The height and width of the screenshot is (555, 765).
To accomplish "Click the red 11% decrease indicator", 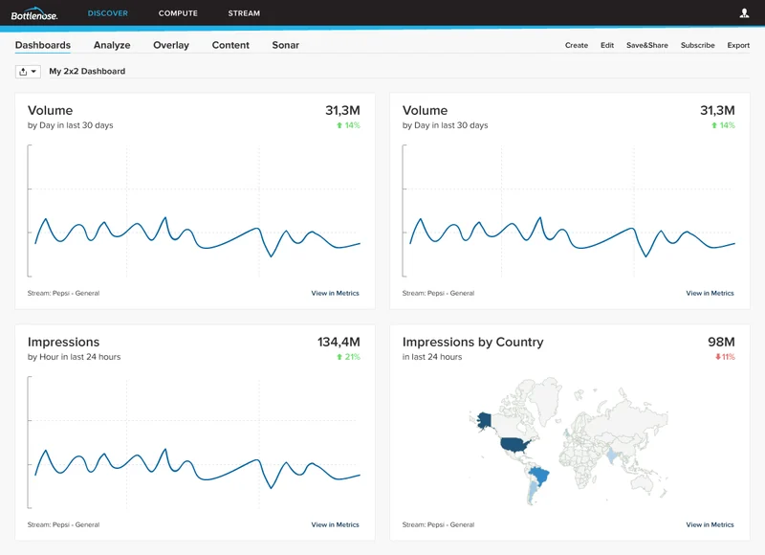I will (725, 357).
